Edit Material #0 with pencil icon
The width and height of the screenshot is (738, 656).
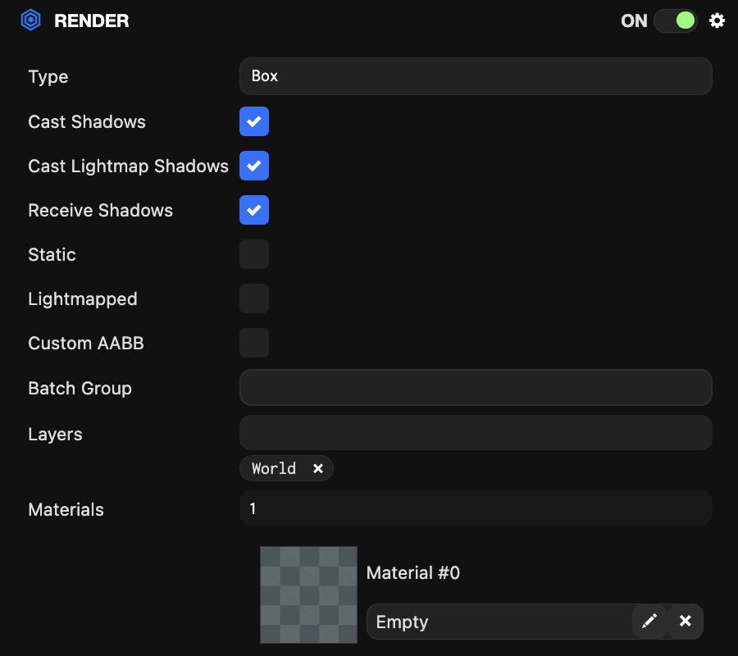pyautogui.click(x=649, y=622)
